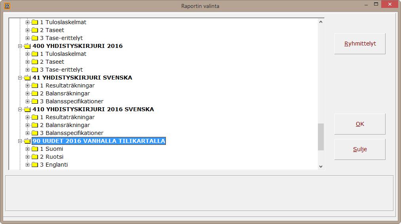This screenshot has width=401, height=224.
Task: Click the DK application icon in title bar
Action: 7,6
